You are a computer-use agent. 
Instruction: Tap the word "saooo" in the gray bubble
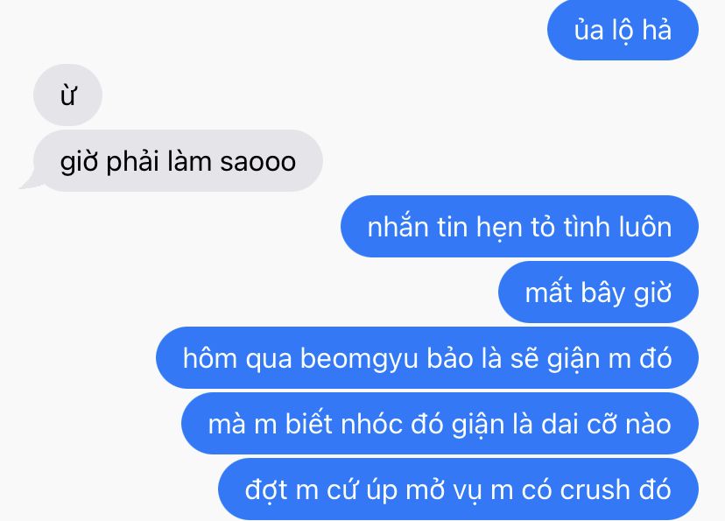click(257, 162)
